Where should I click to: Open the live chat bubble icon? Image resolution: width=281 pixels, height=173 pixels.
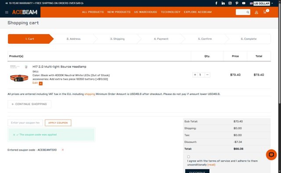[x=271, y=155]
